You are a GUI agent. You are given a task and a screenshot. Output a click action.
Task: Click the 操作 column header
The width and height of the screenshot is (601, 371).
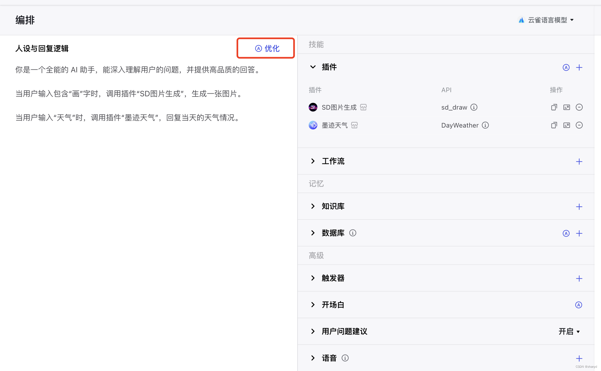556,90
